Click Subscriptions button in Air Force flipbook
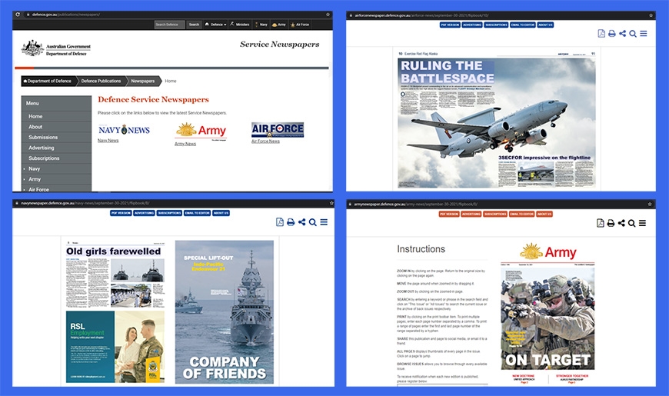669x396 pixels. pos(496,25)
